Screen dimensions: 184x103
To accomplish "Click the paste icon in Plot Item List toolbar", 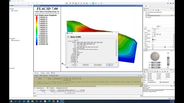I will point(156,10).
